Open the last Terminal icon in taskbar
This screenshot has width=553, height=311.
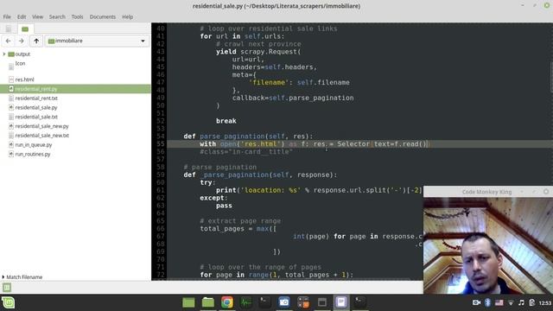360,302
